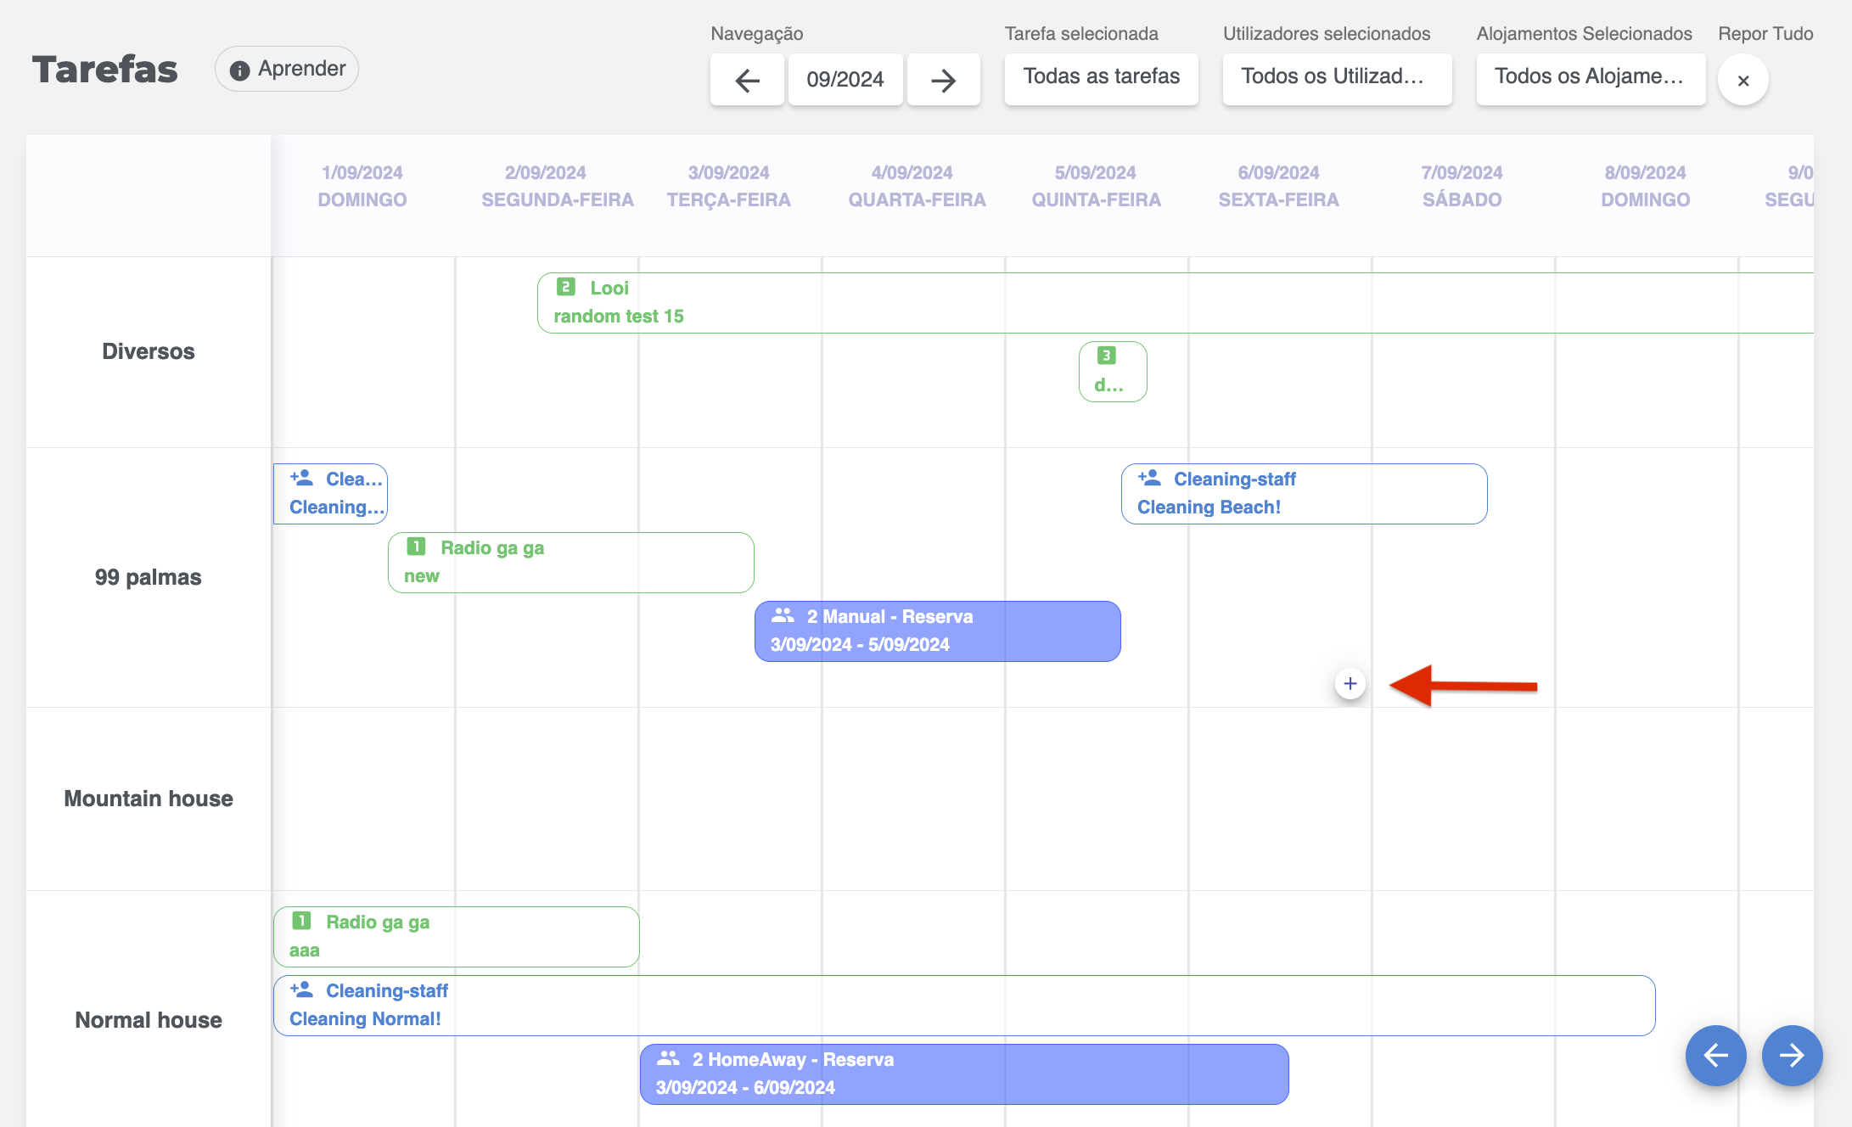Viewport: 1852px width, 1127px height.
Task: Click the 5/09/2024 Quinta-feira column header
Action: tap(1096, 186)
